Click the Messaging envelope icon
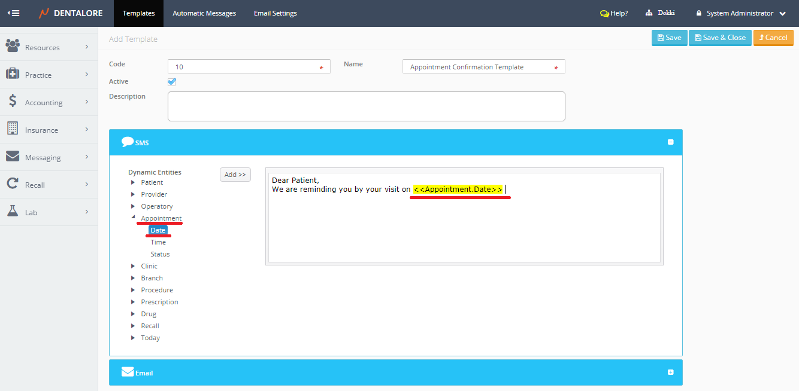 coord(13,156)
